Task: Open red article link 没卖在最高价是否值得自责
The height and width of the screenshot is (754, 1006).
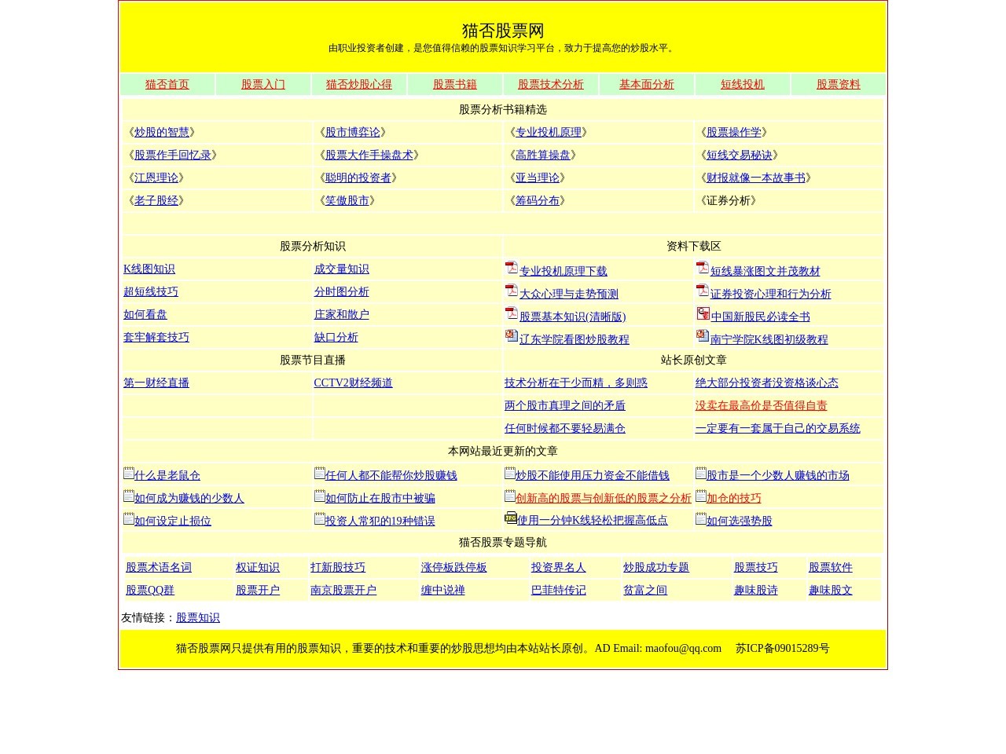Action: pos(761,405)
